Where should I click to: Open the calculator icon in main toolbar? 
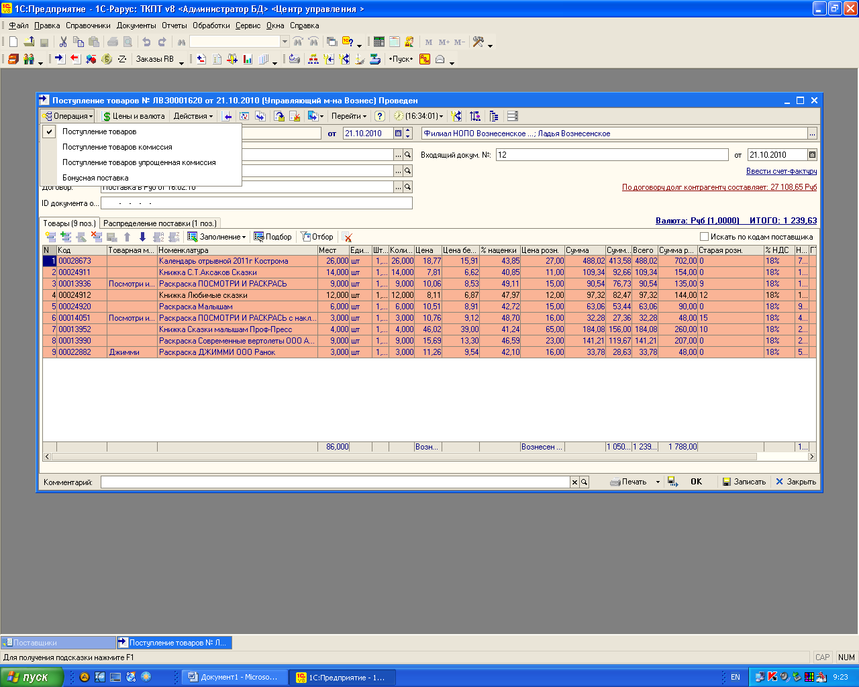[379, 42]
